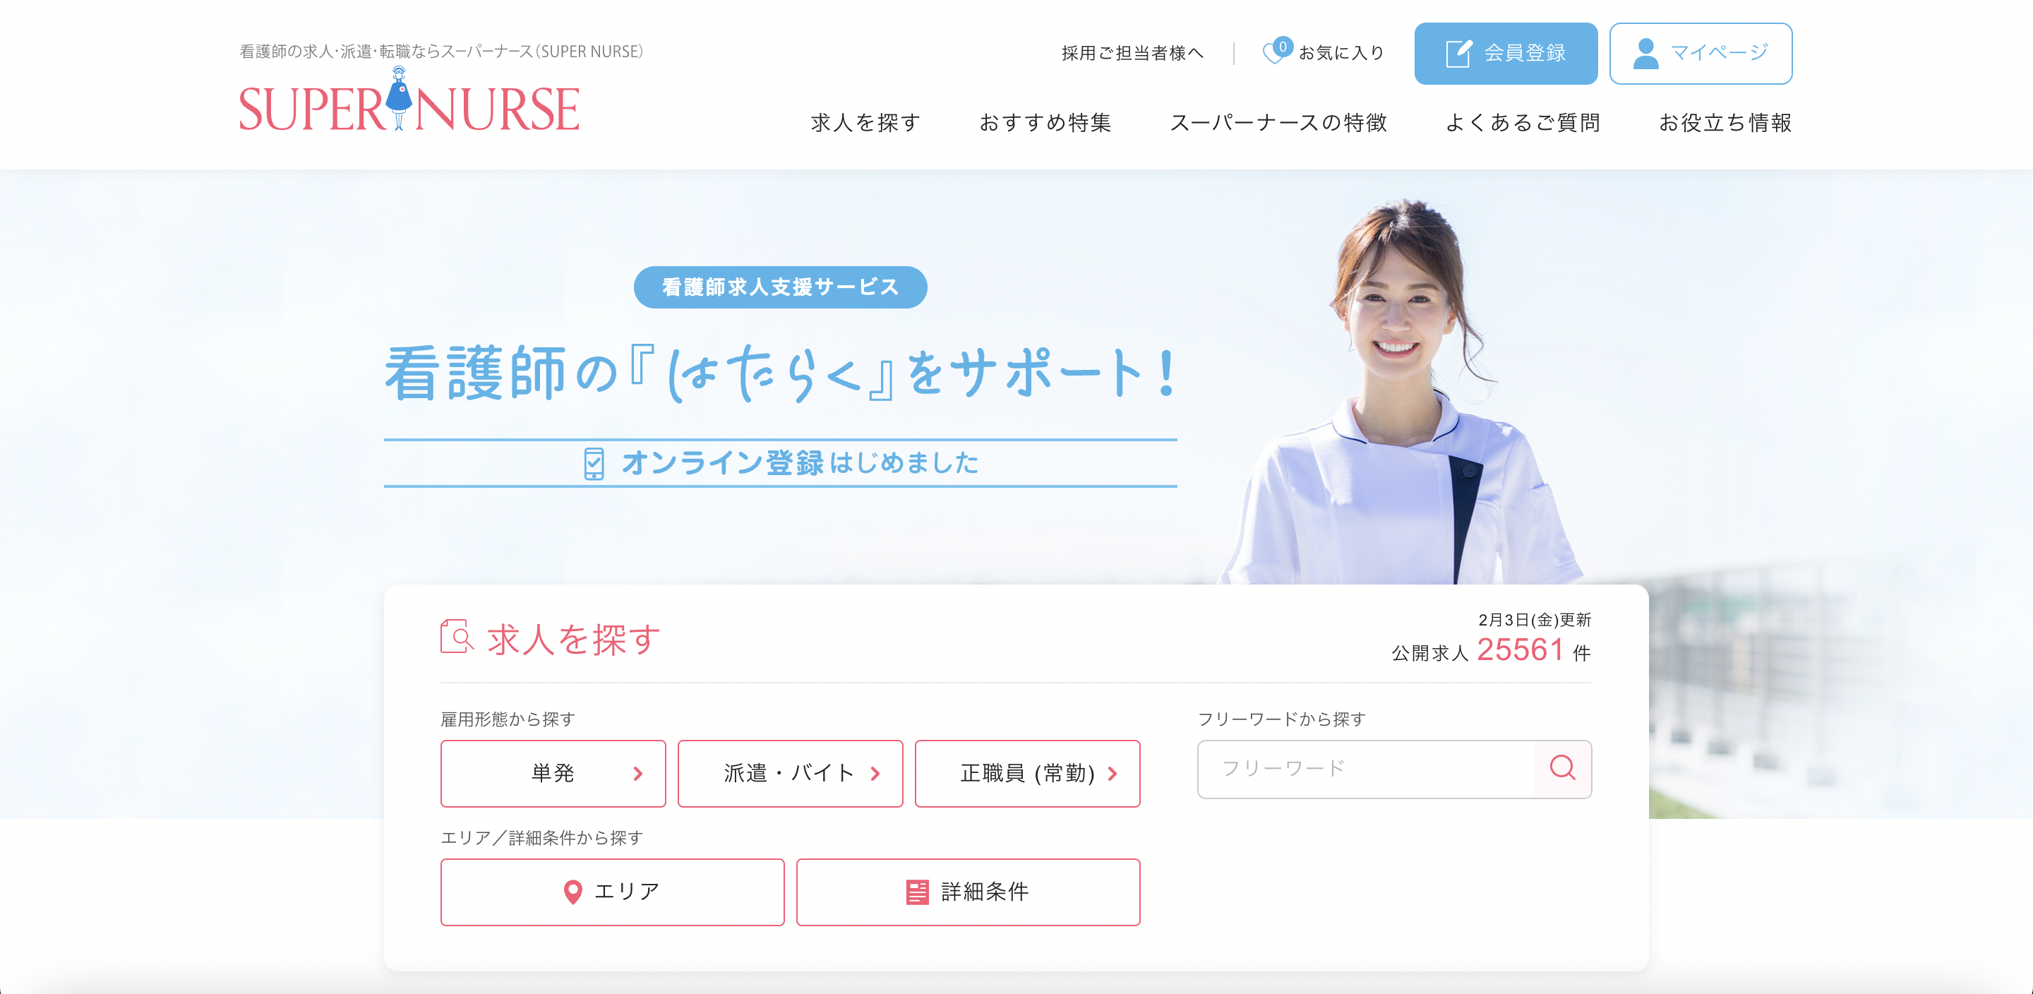Open 正職員 (常勤) job type arrow
Image resolution: width=2033 pixels, height=994 pixels.
pos(1112,774)
